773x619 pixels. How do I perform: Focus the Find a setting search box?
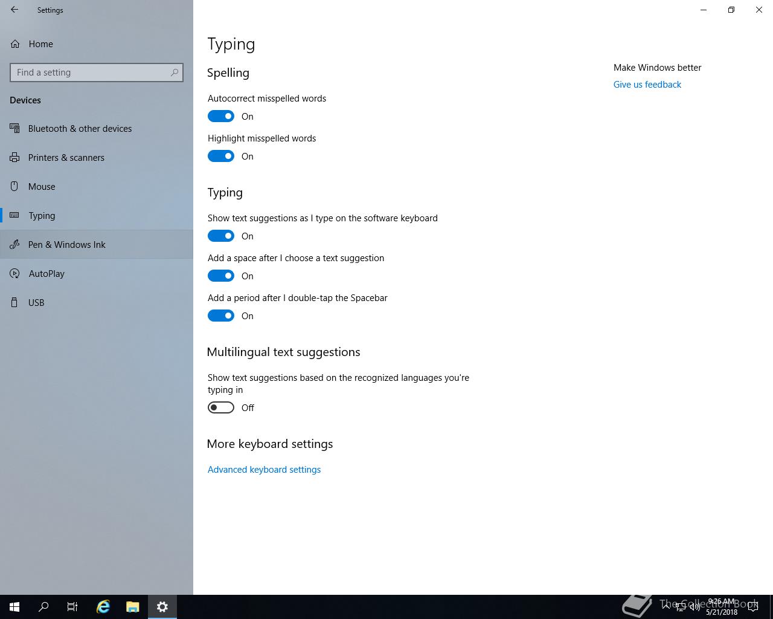point(97,73)
